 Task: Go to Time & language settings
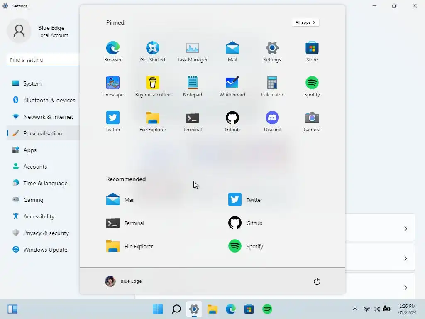(x=43, y=183)
